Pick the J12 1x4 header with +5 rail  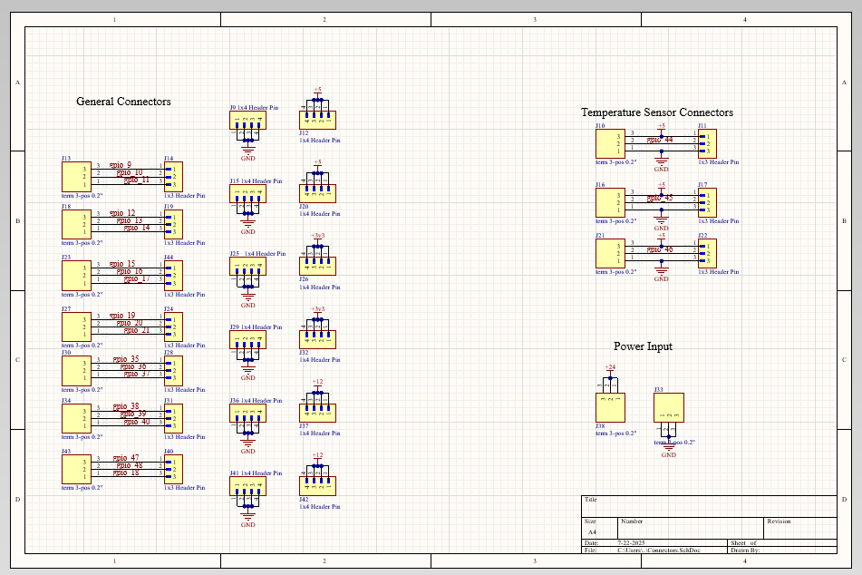tap(317, 120)
